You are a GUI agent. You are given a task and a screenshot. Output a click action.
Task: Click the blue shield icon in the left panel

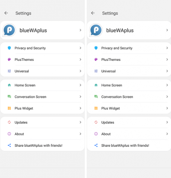click(x=9, y=48)
